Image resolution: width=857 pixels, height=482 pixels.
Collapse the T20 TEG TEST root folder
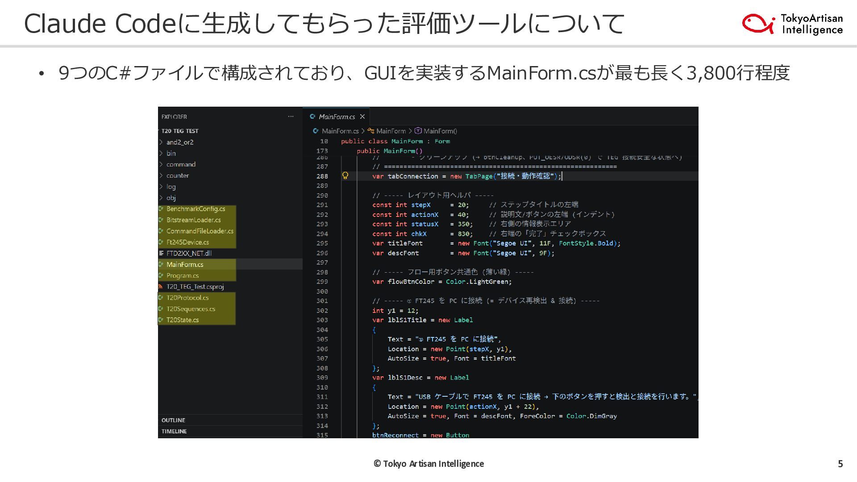point(179,131)
